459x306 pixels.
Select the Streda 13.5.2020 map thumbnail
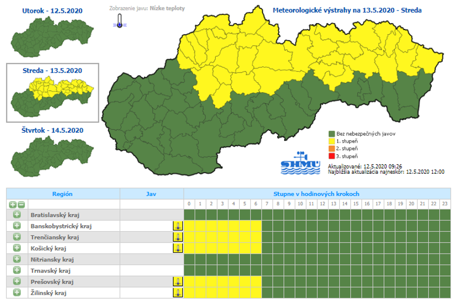click(x=52, y=94)
